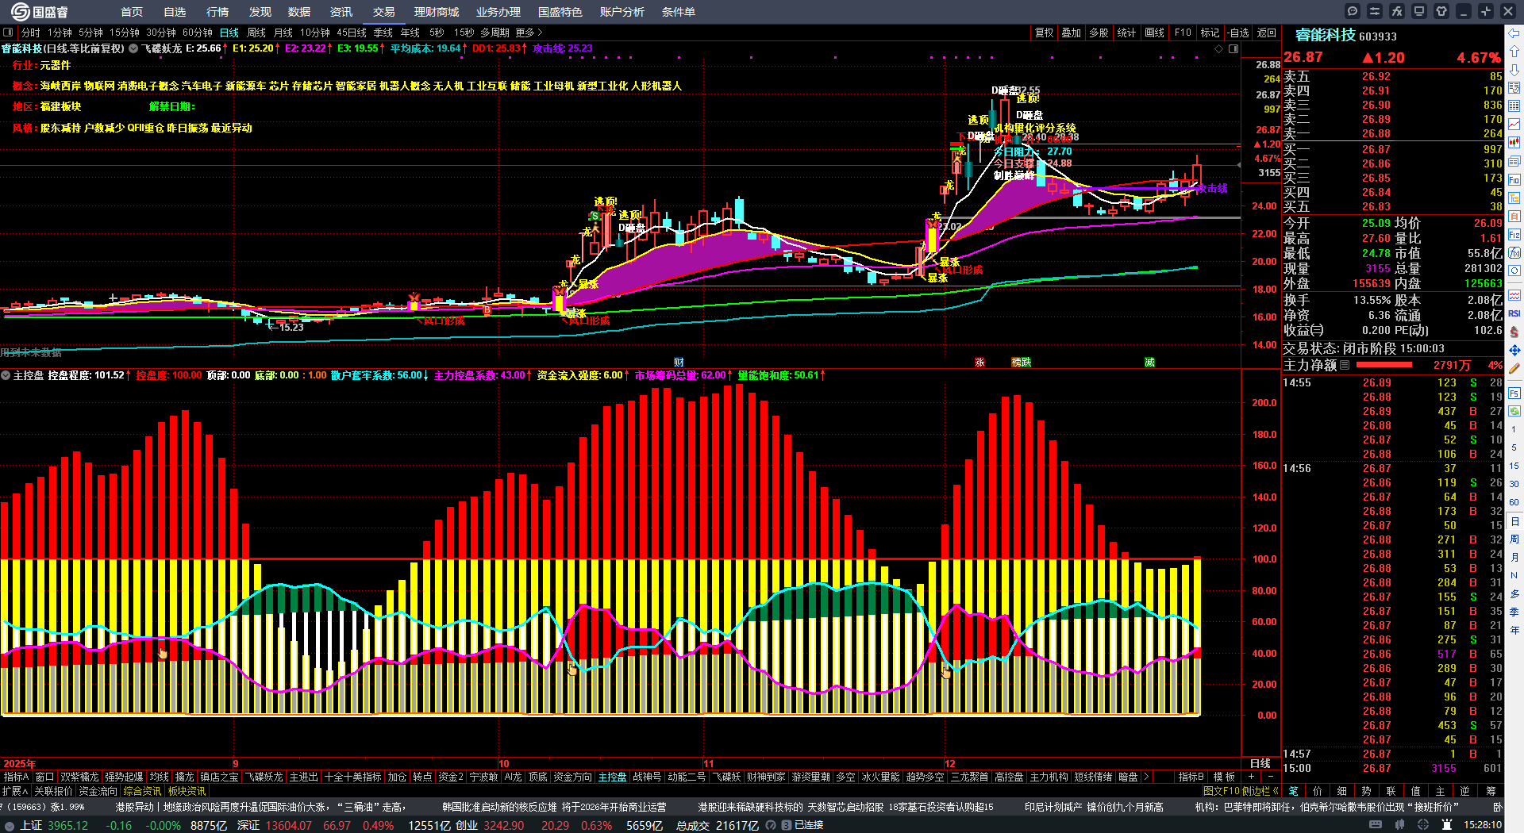Open the 交易 menu

[384, 12]
